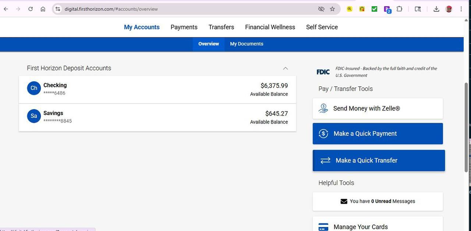Go back to the previous page

tap(6, 9)
